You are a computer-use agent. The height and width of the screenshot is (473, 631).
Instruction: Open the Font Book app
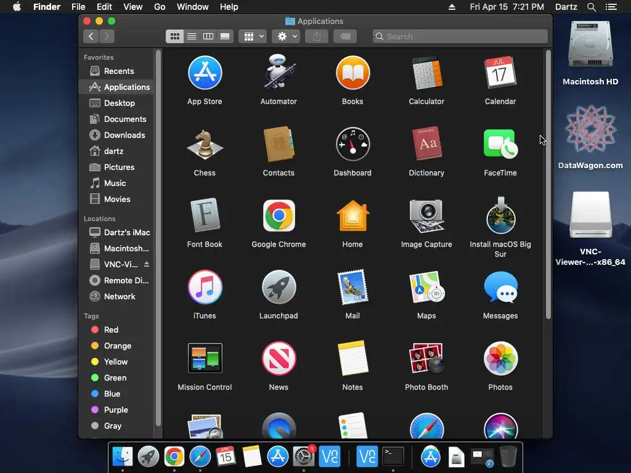(x=205, y=216)
